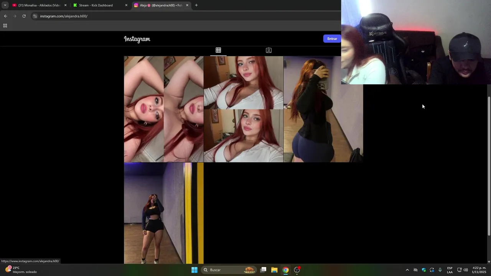Switch to the Monalisa - Alkilados YouTube tab
The height and width of the screenshot is (276, 491).
(x=39, y=5)
